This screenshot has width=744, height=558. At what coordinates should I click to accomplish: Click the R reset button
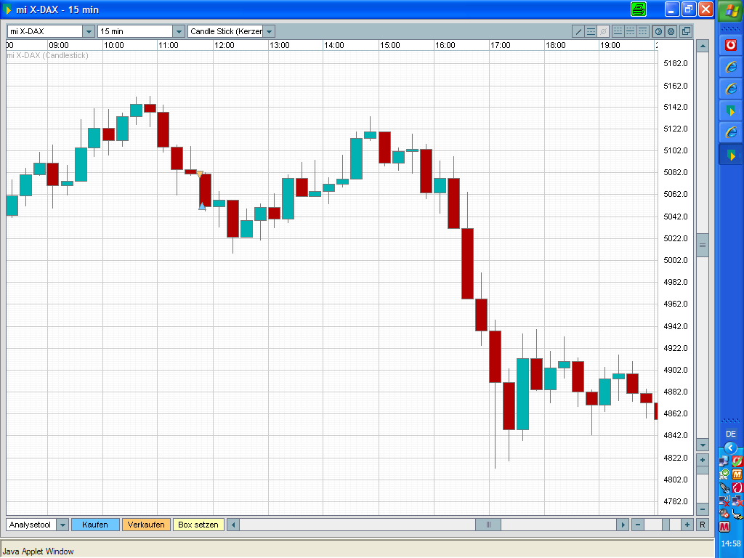pos(703,525)
